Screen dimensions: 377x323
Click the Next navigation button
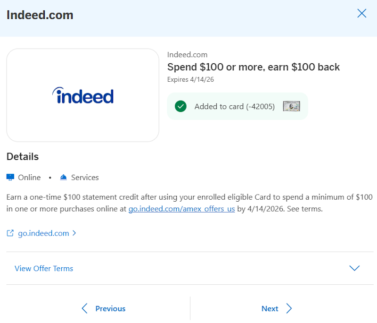270,308
